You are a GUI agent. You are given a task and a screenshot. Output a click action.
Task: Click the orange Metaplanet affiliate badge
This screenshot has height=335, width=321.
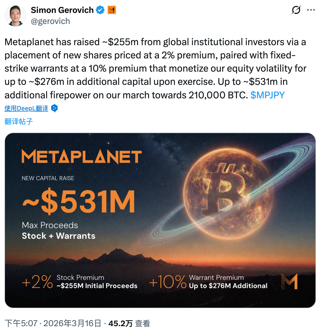click(111, 10)
